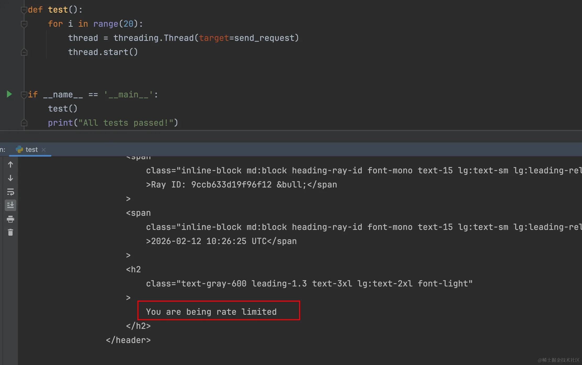This screenshot has width=582, height=365.
Task: Click the Print console output icon
Action: pyautogui.click(x=10, y=219)
